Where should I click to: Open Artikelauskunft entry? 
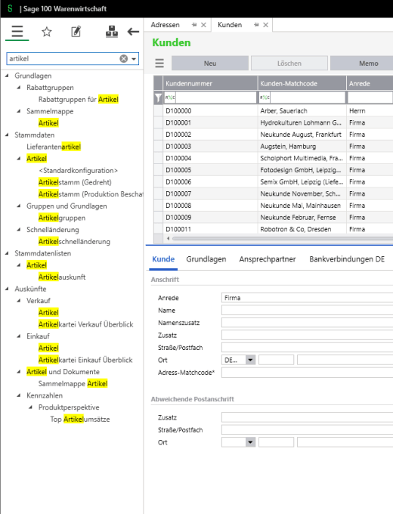[x=62, y=277]
